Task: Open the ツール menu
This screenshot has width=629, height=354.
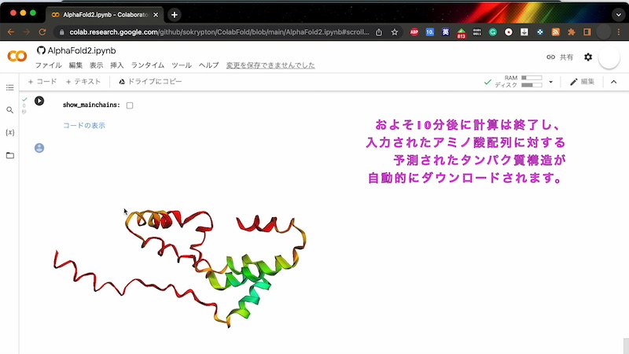Action: click(x=181, y=65)
